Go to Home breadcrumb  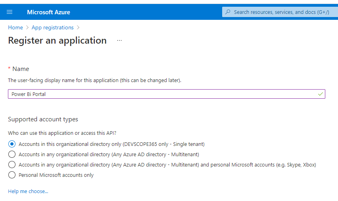click(x=15, y=27)
